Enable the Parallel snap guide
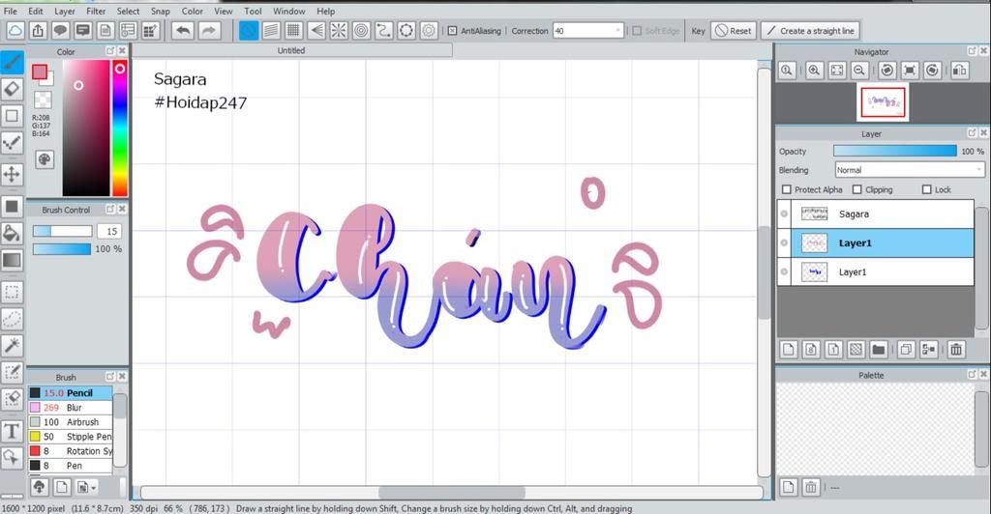Viewport: 991px width, 514px height. coord(271,30)
